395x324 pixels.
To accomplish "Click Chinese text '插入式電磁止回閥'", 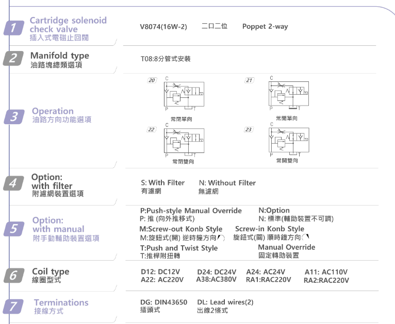I will pos(59,38).
